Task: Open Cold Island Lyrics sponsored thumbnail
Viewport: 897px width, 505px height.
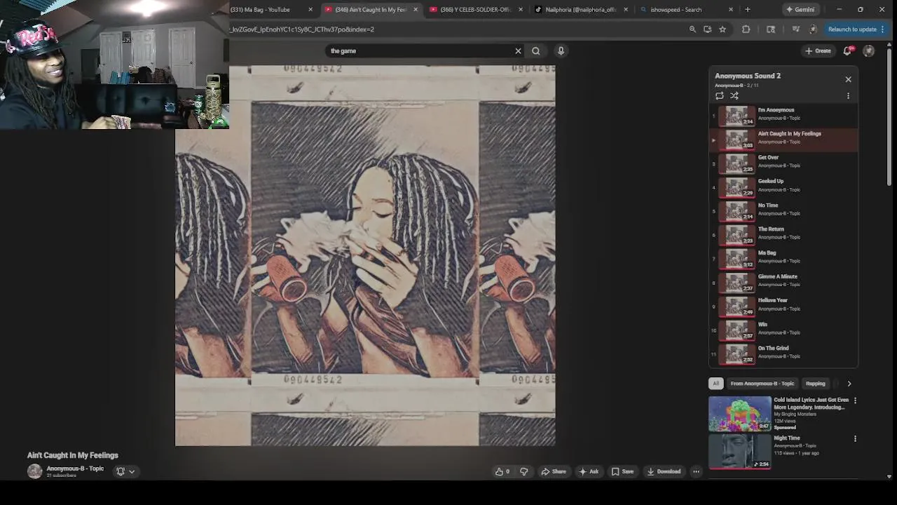Action: pos(739,414)
